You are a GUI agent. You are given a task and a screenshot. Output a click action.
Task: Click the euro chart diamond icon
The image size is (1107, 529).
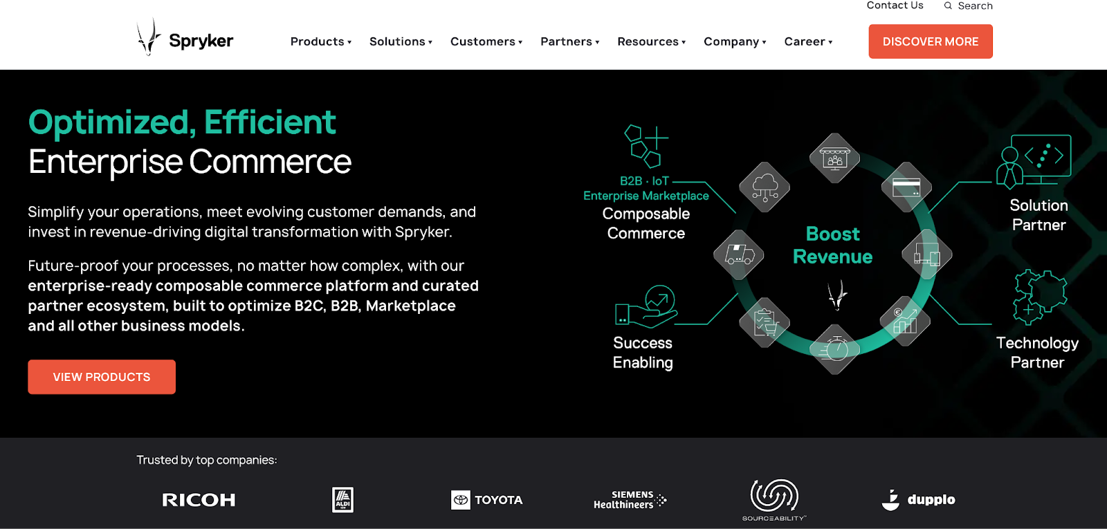point(905,322)
